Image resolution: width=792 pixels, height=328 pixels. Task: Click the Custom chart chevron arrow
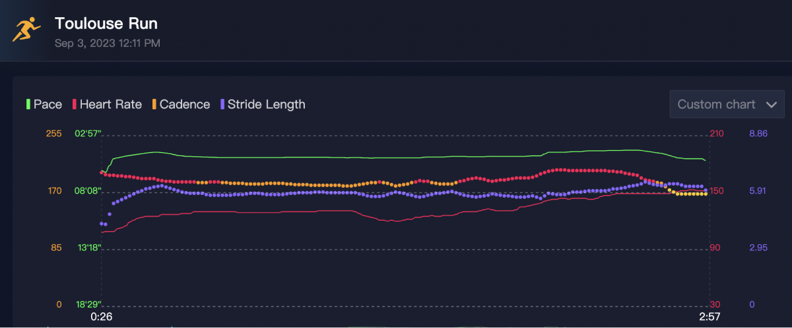[x=771, y=104]
